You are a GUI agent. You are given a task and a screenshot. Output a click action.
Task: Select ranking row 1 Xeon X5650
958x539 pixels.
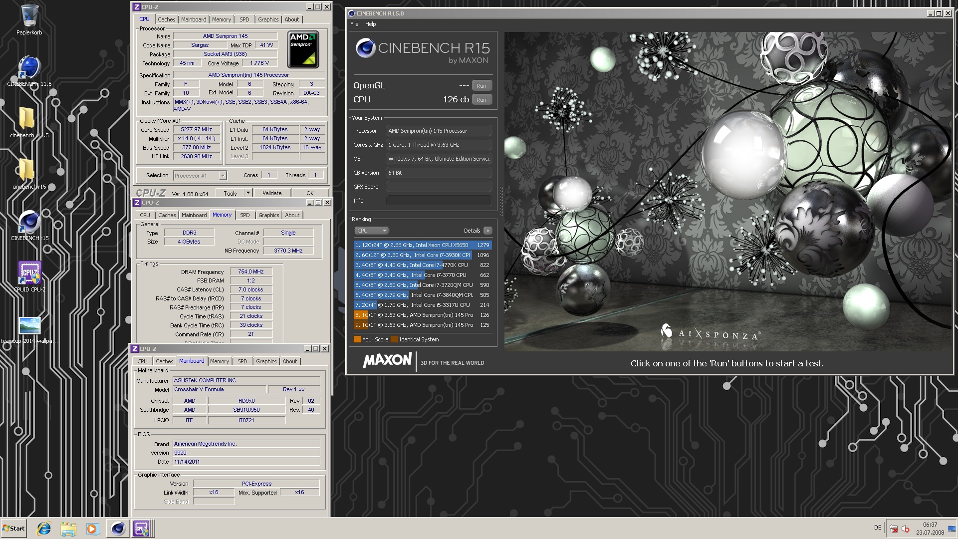(423, 245)
